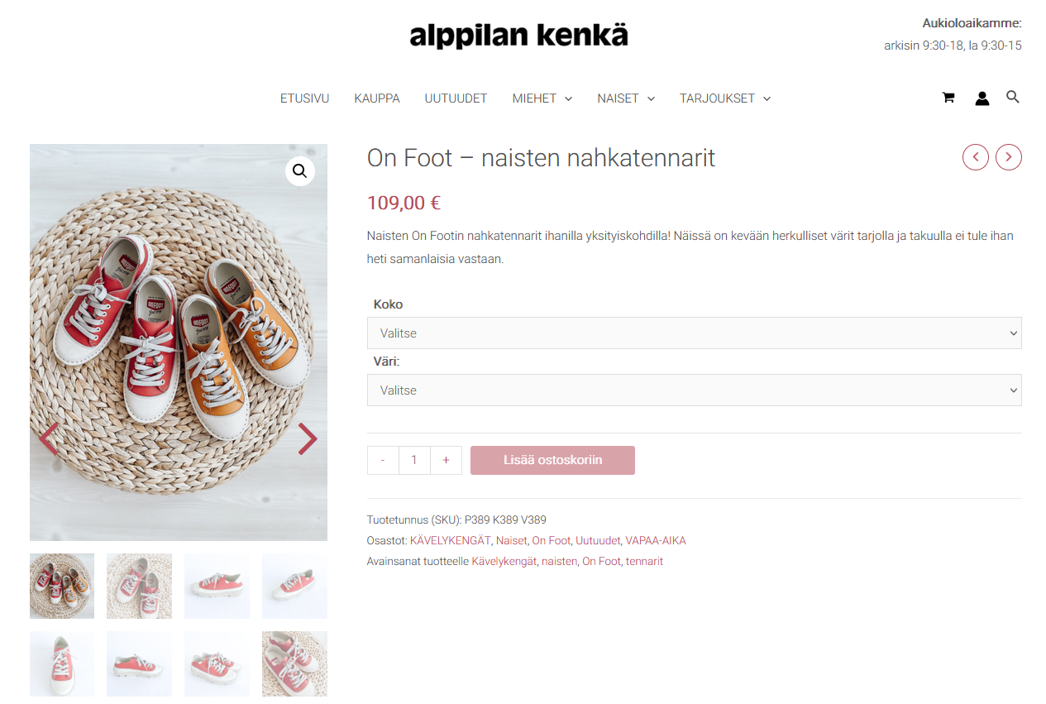Increase quantity with plus button

pos(446,460)
